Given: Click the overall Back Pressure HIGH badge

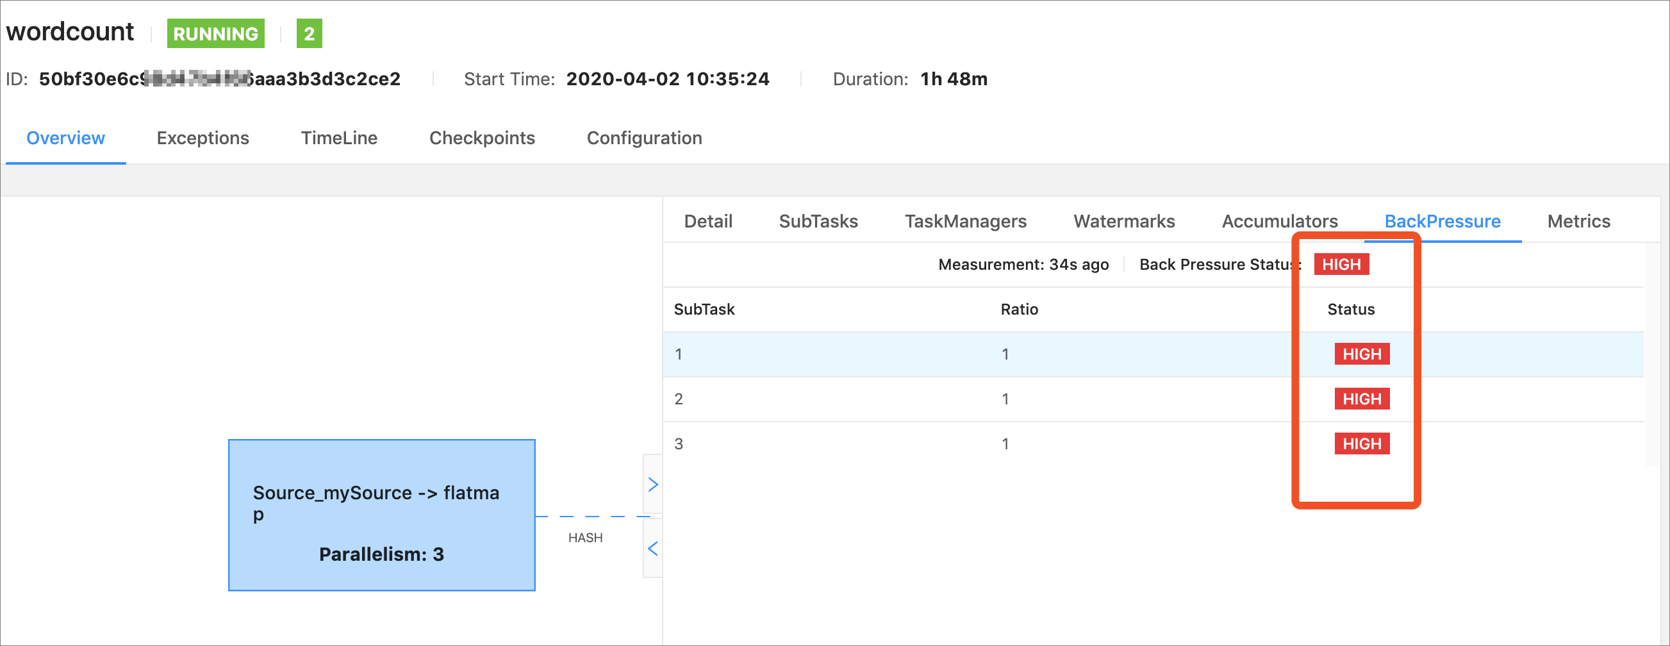Looking at the screenshot, I should pos(1341,265).
